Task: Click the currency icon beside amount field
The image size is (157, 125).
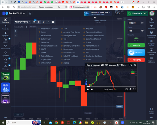Action: (142, 31)
